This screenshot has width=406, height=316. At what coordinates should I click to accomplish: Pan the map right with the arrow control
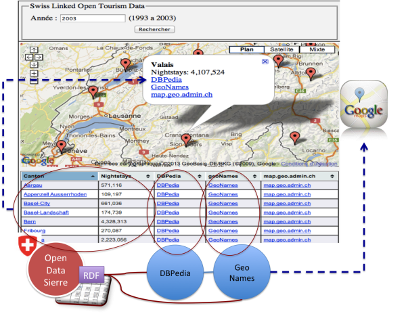(x=39, y=58)
